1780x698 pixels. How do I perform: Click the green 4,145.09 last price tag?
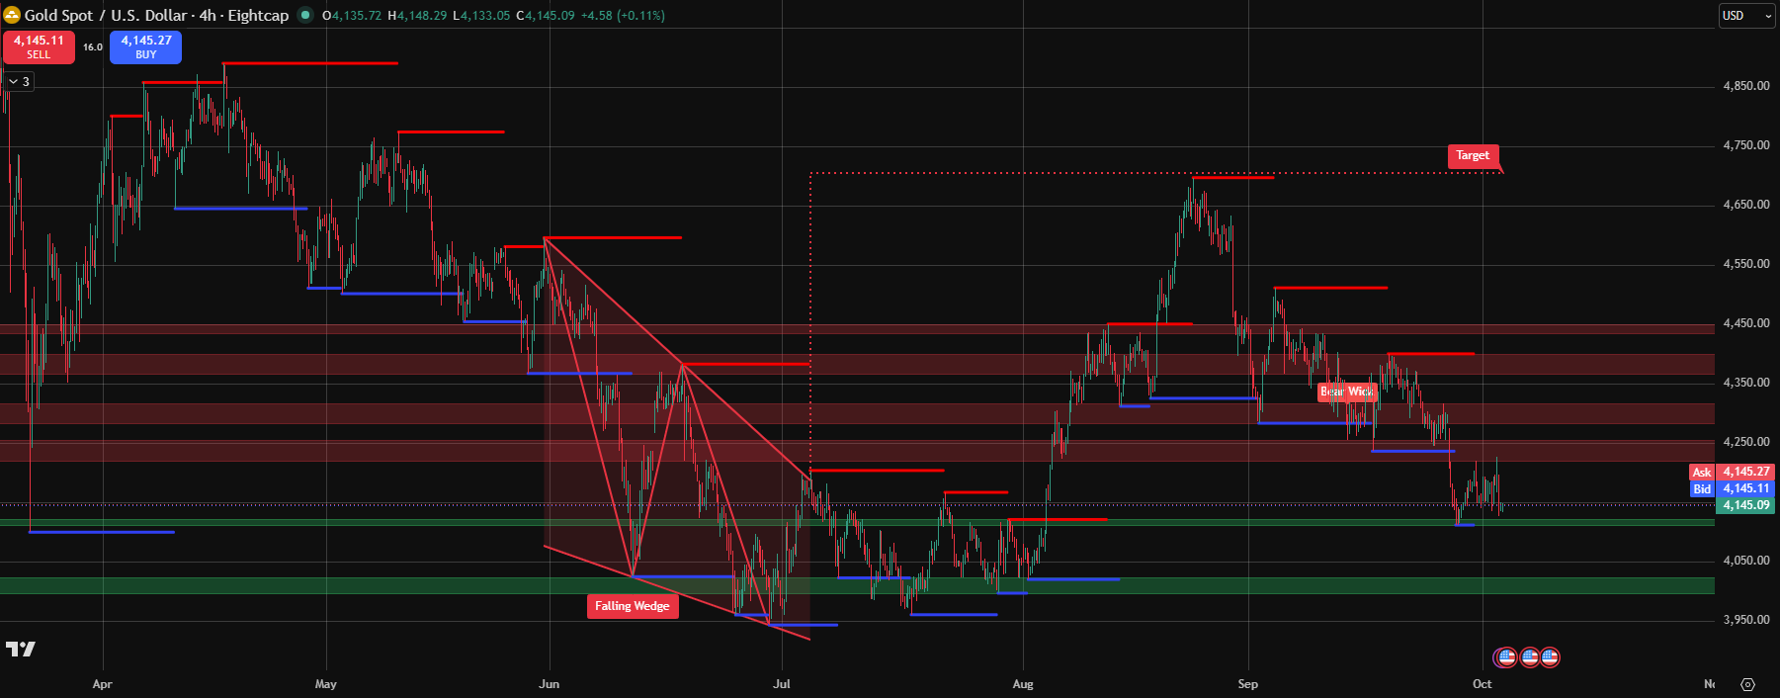[1746, 505]
